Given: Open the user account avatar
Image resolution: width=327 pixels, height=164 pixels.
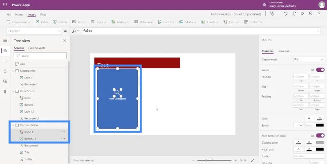Looking at the screenshot, I should 322,5.
